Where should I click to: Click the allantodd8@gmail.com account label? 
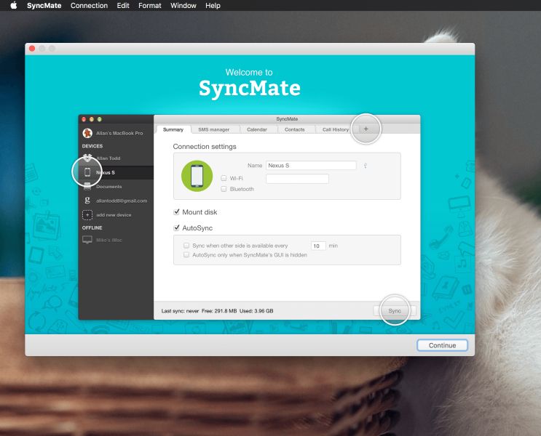tap(122, 201)
